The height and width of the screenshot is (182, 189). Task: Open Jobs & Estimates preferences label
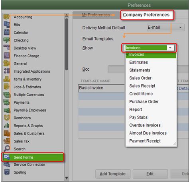click(28, 87)
